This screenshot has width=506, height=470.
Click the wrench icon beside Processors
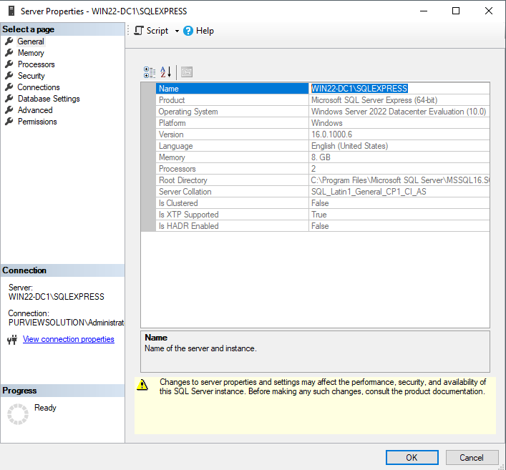coord(9,64)
